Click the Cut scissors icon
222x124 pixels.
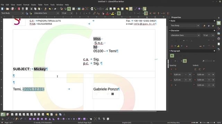[x=32, y=9]
